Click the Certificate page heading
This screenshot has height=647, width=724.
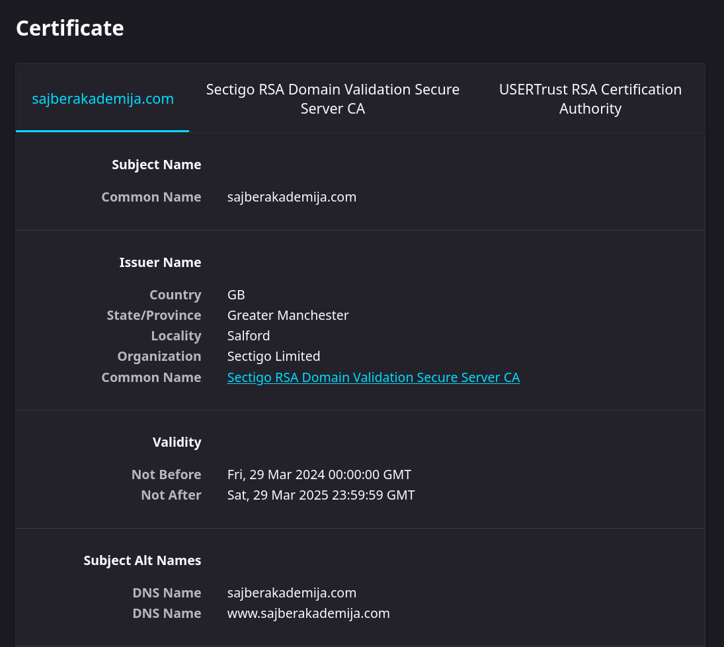(69, 28)
